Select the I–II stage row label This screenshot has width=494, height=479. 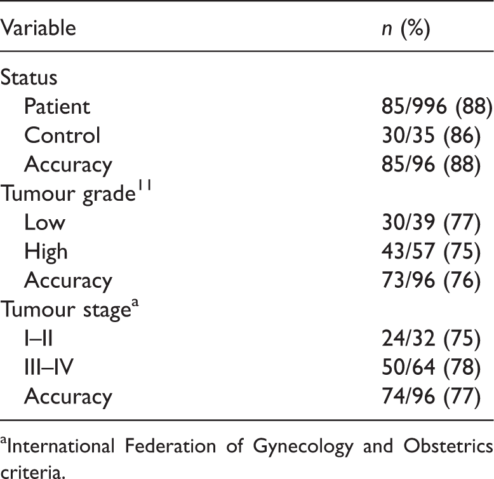click(39, 339)
